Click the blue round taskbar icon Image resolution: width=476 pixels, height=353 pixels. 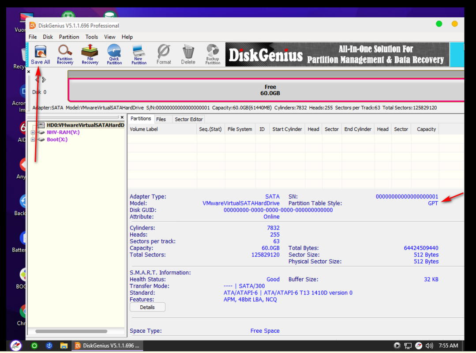(x=49, y=345)
